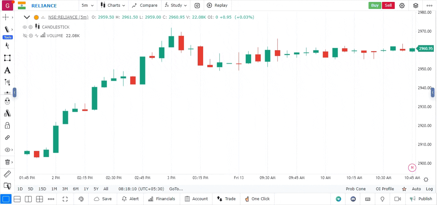Select the rectangle shape drawing tool

click(x=7, y=58)
